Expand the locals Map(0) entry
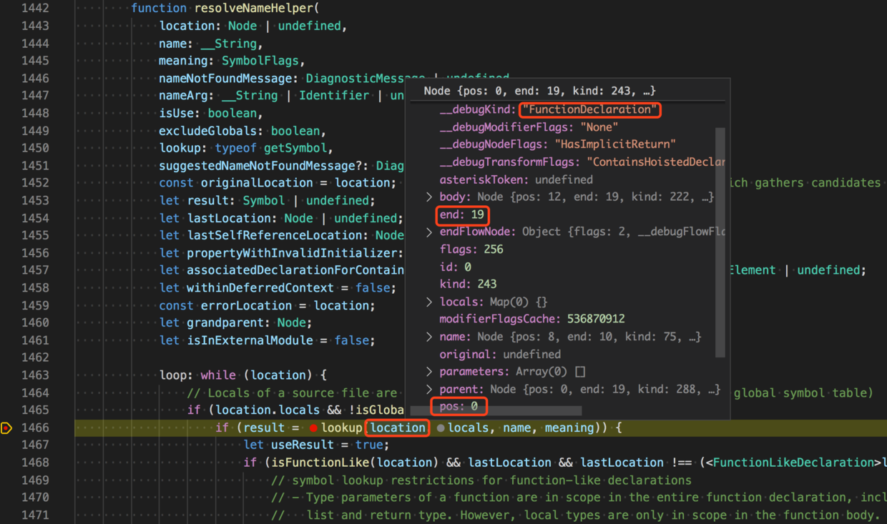This screenshot has width=887, height=524. pos(428,301)
